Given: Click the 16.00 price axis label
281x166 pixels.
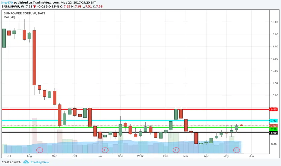Looking at the screenshot, I should [x=274, y=22].
